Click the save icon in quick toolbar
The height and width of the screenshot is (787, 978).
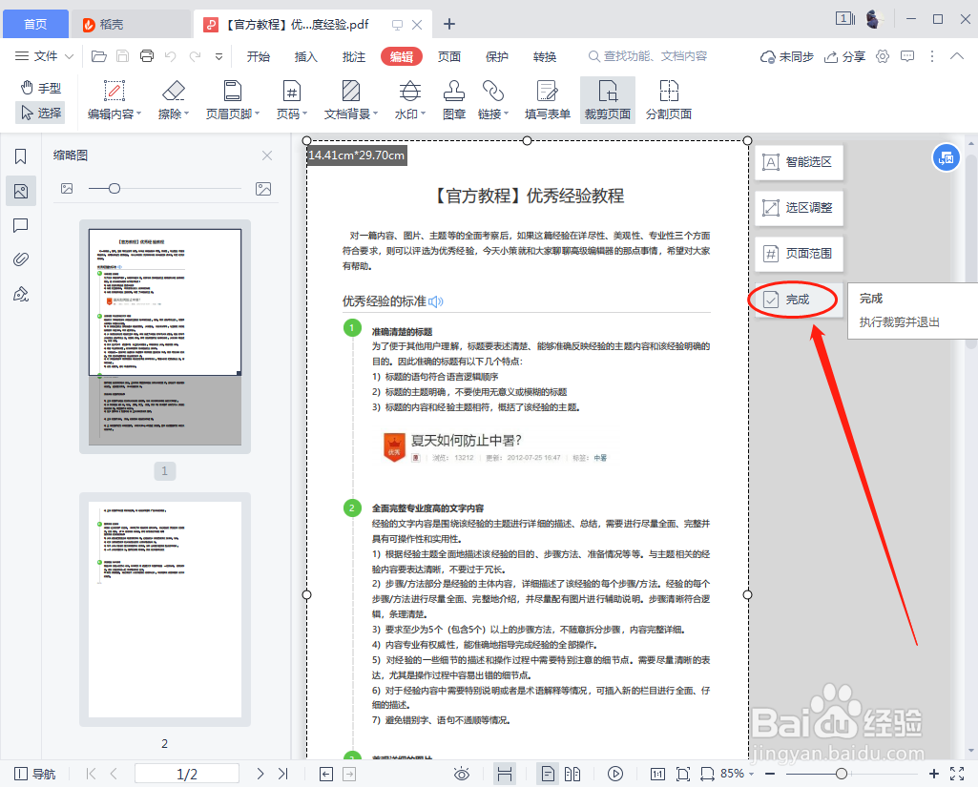[123, 56]
